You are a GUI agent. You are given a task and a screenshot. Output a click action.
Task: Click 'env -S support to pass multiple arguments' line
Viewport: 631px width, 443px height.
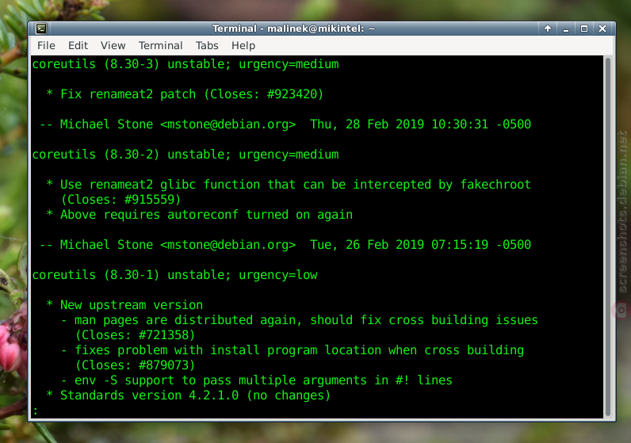point(257,380)
